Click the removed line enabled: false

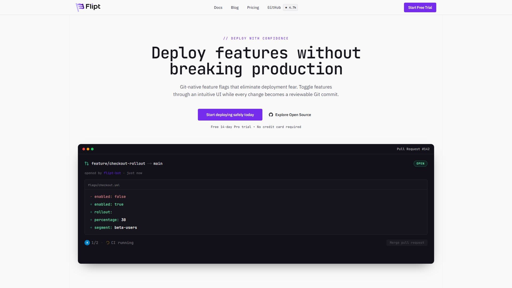[110, 197]
